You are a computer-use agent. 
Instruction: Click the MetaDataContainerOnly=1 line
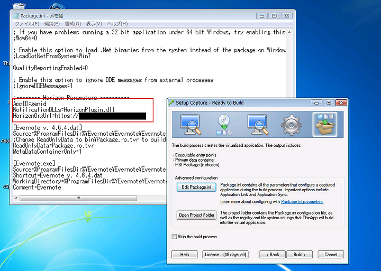tap(48, 152)
